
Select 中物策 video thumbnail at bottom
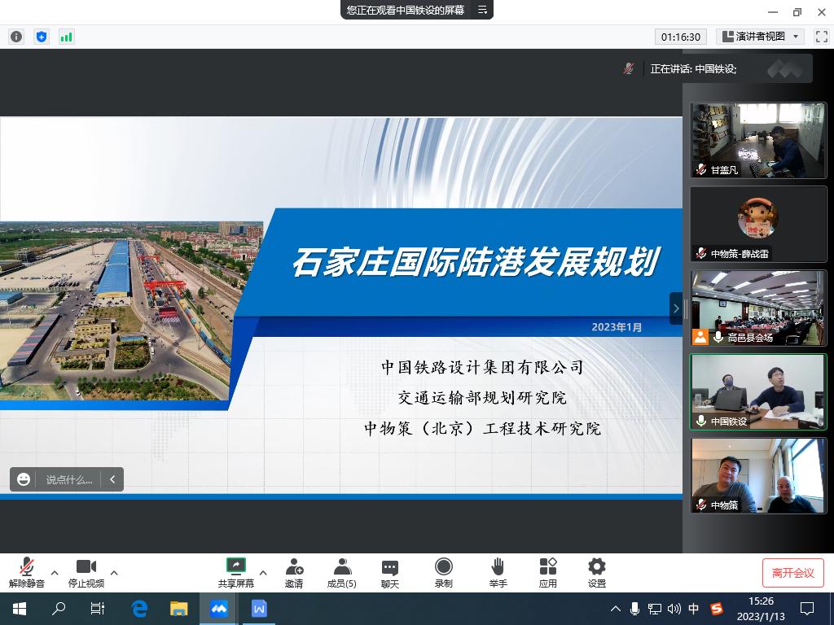[x=758, y=475]
